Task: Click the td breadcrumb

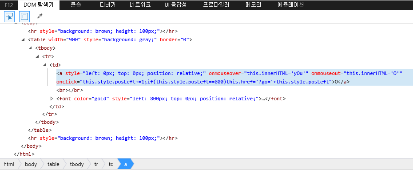Action: pos(111,164)
